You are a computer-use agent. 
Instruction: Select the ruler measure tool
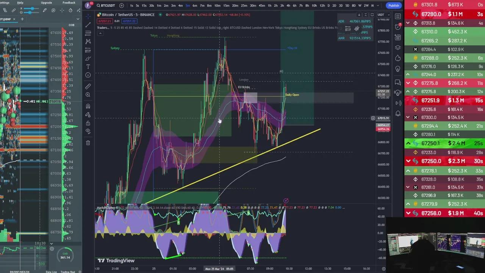tap(88, 86)
